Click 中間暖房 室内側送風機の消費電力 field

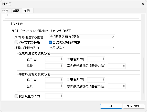click(x=117, y=86)
